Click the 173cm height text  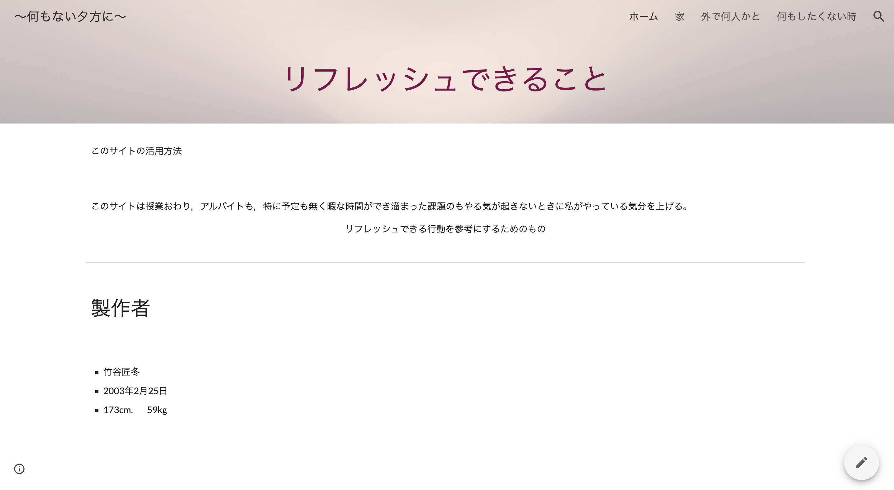tap(118, 410)
